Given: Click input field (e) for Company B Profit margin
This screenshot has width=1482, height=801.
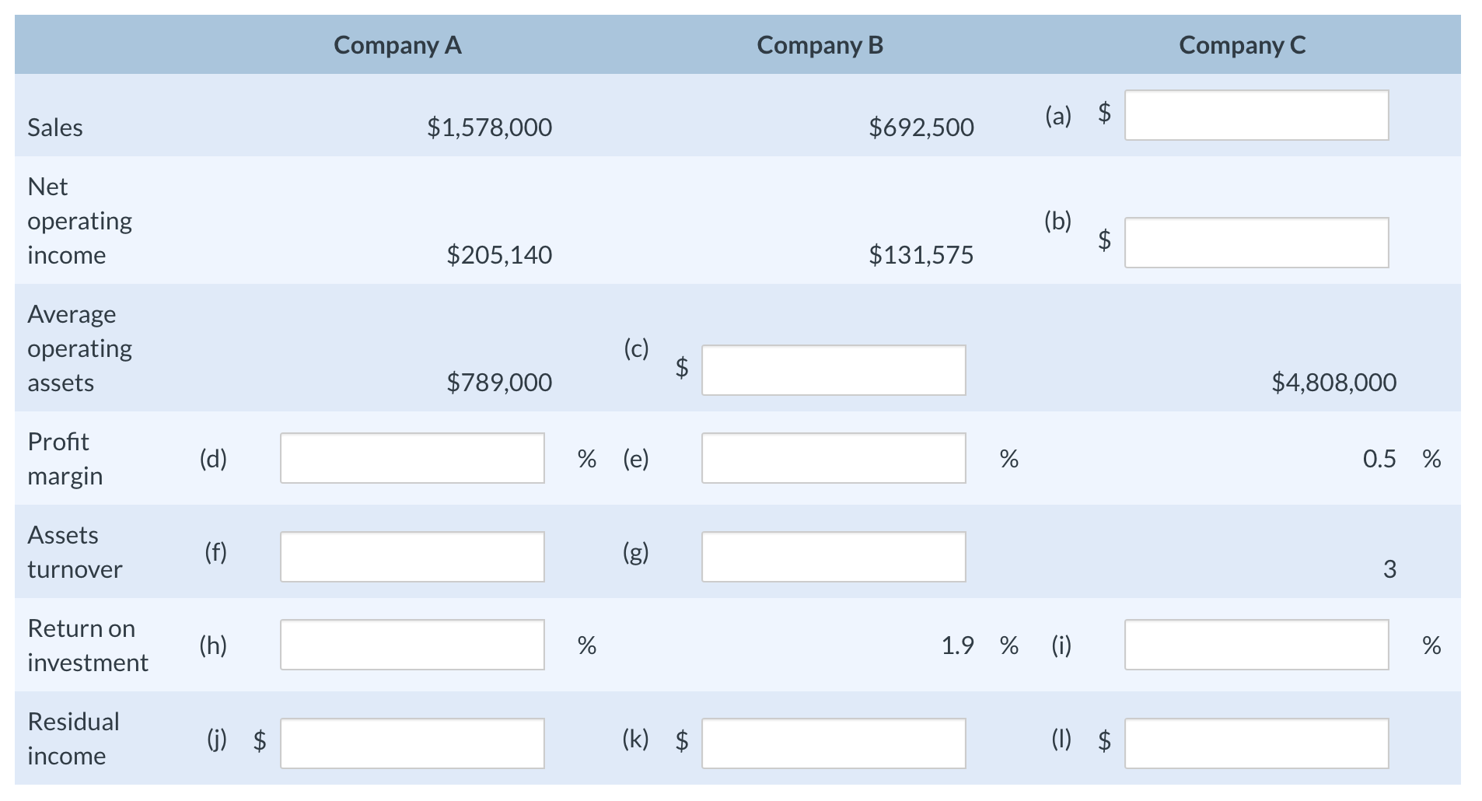Looking at the screenshot, I should click(832, 457).
